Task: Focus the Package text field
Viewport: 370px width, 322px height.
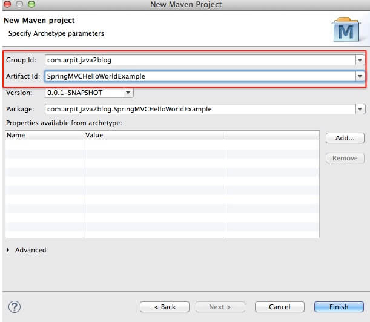Action: pos(200,109)
